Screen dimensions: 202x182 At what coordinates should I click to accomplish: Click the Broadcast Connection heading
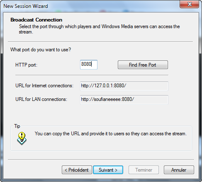(36, 20)
